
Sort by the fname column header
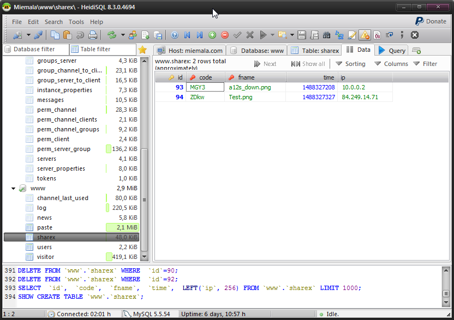[x=247, y=77]
